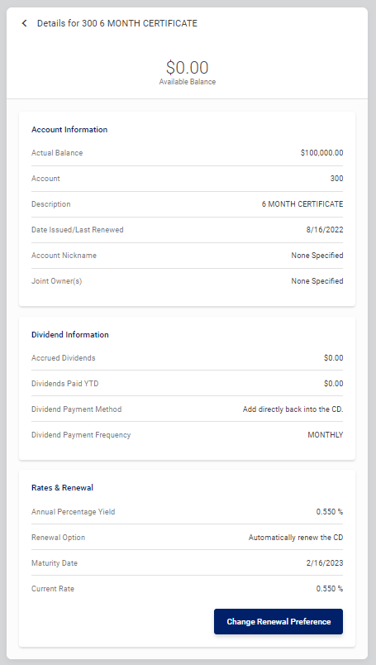The height and width of the screenshot is (665, 376).
Task: Select the Account number 300 row
Action: (x=188, y=179)
